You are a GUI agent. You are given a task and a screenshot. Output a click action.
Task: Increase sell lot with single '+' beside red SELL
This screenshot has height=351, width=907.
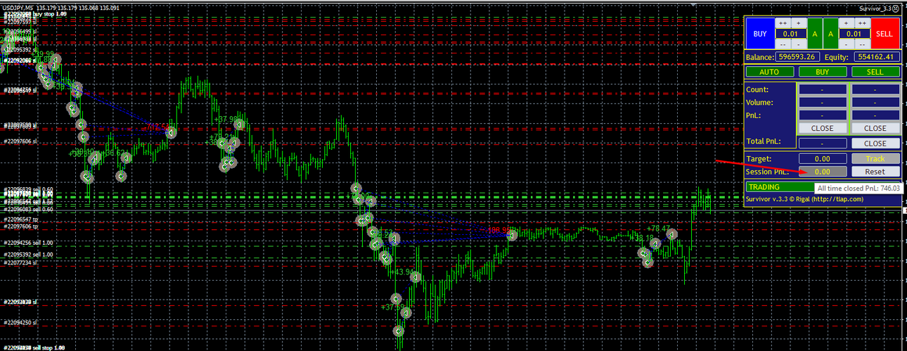coord(846,23)
